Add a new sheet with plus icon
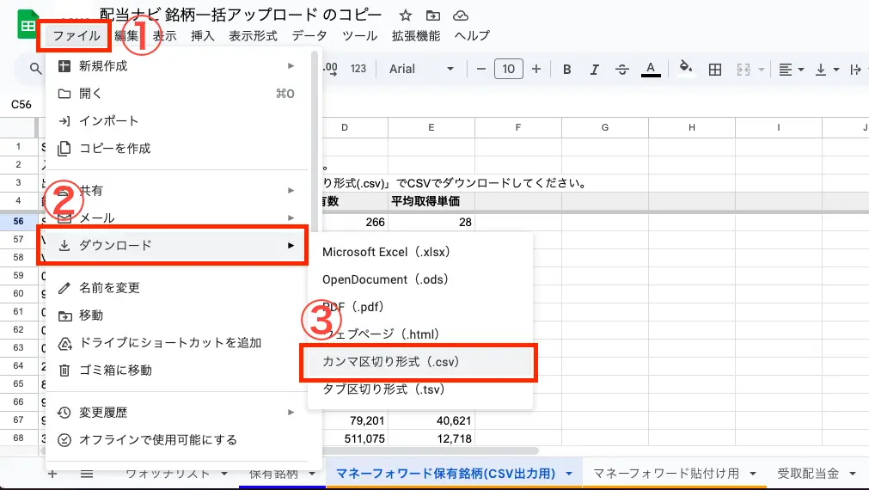Viewport: 869px width, 490px height. click(x=52, y=474)
